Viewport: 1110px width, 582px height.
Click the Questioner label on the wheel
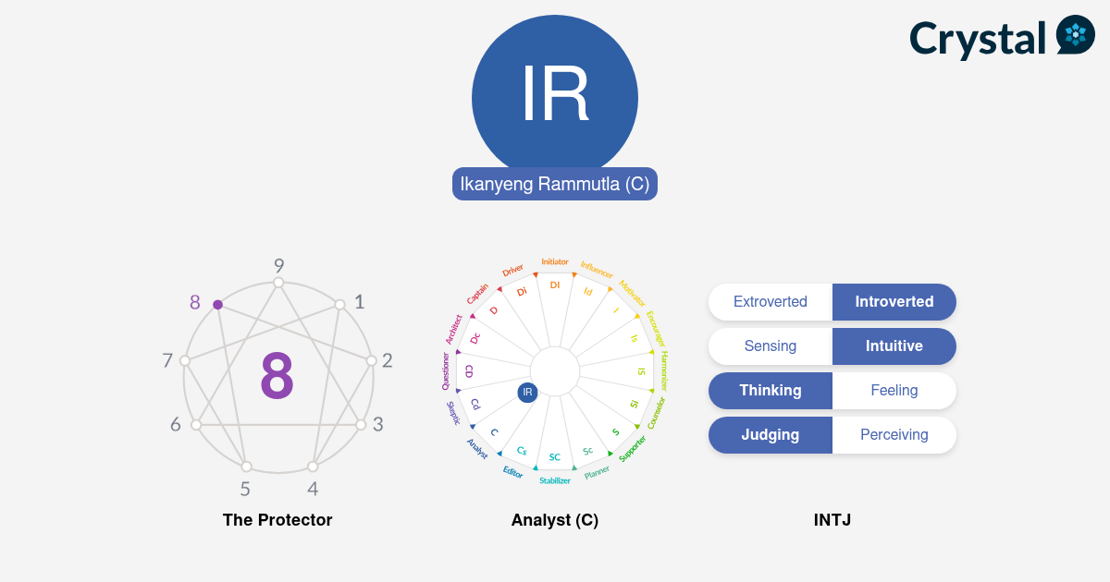(x=446, y=371)
